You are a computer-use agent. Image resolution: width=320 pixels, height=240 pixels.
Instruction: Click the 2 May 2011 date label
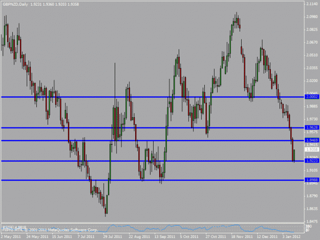click(11, 237)
